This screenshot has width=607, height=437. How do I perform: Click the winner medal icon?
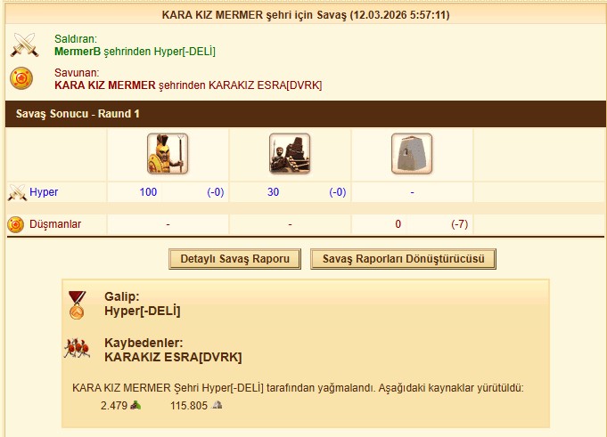[77, 305]
